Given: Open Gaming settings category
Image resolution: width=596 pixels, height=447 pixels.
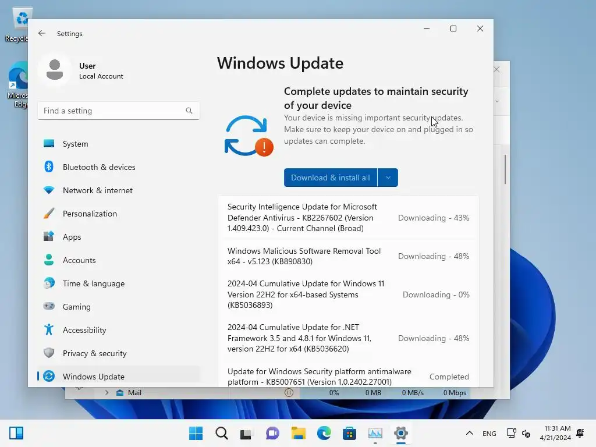Looking at the screenshot, I should [119, 306].
